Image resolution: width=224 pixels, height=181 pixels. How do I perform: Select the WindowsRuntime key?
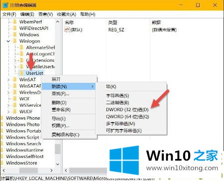pos(24,150)
